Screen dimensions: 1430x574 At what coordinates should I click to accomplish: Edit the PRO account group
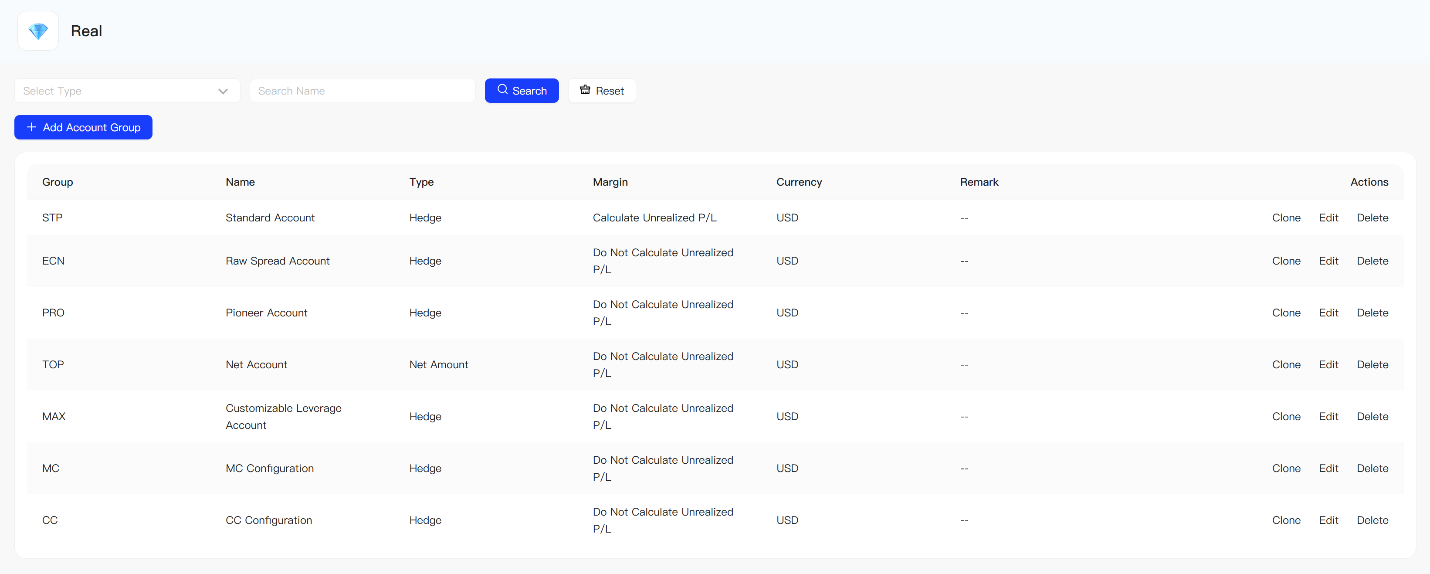(x=1328, y=312)
